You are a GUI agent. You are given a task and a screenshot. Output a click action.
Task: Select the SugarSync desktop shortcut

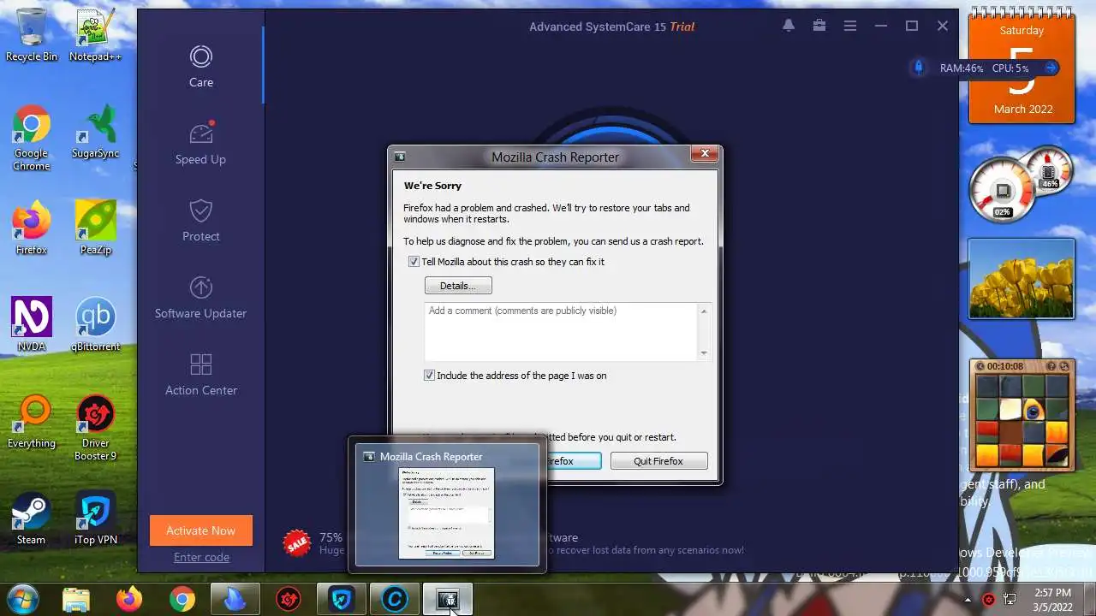pyautogui.click(x=96, y=133)
